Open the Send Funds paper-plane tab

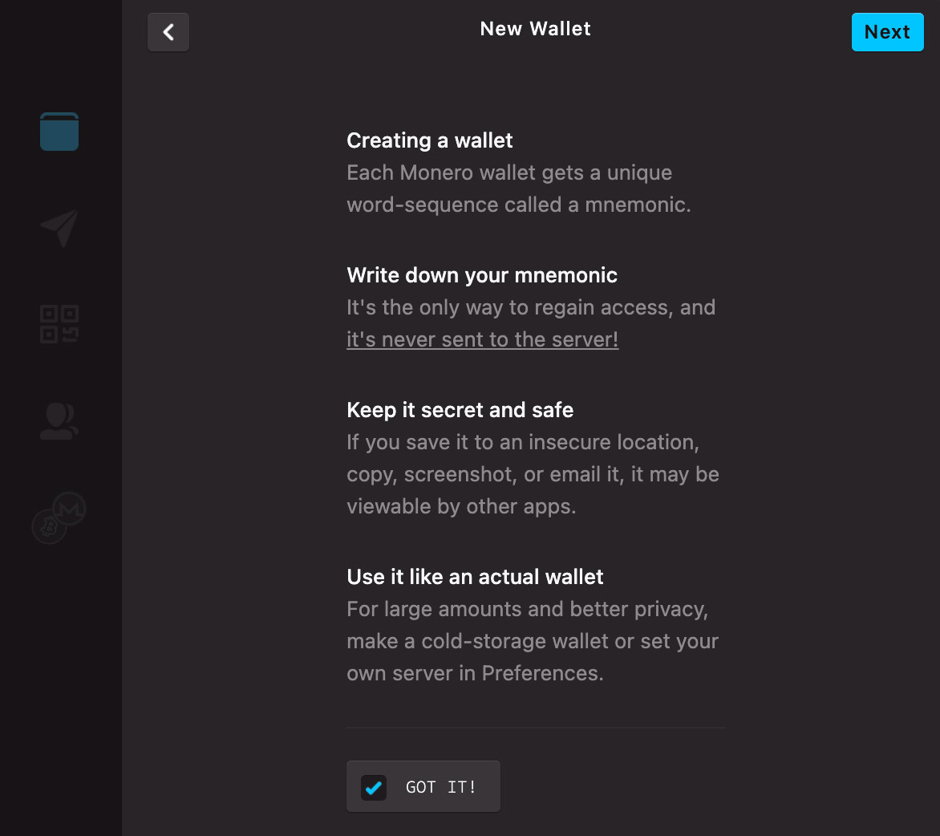click(59, 228)
